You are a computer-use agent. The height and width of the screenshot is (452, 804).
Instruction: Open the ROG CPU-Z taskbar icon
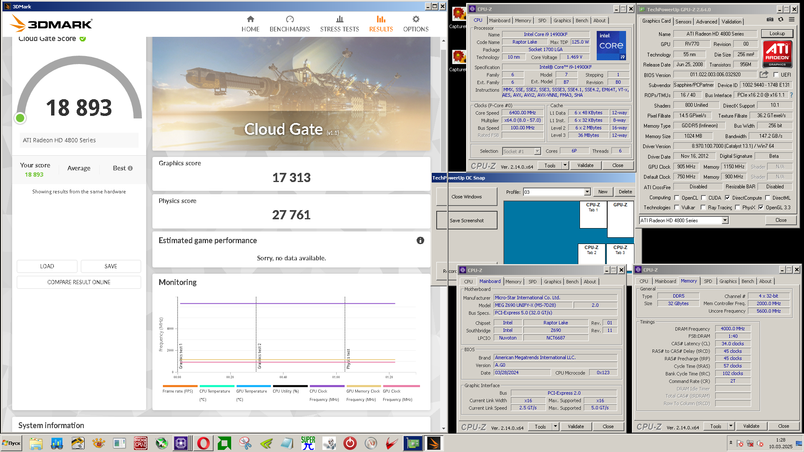click(141, 443)
